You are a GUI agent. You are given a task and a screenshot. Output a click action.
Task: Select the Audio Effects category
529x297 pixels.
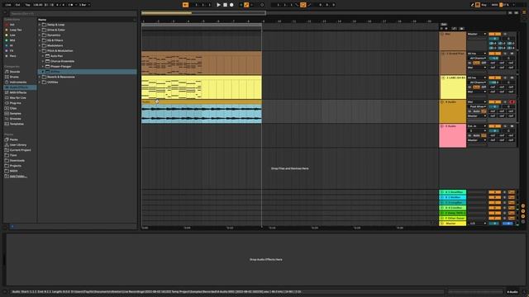coord(20,87)
